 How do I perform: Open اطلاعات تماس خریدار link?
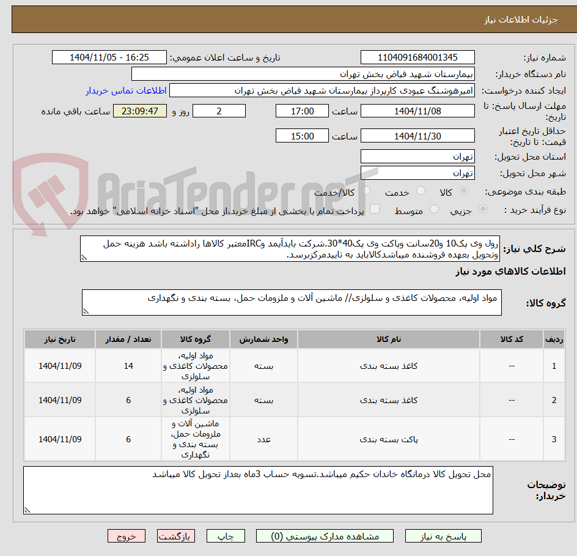pos(126,91)
